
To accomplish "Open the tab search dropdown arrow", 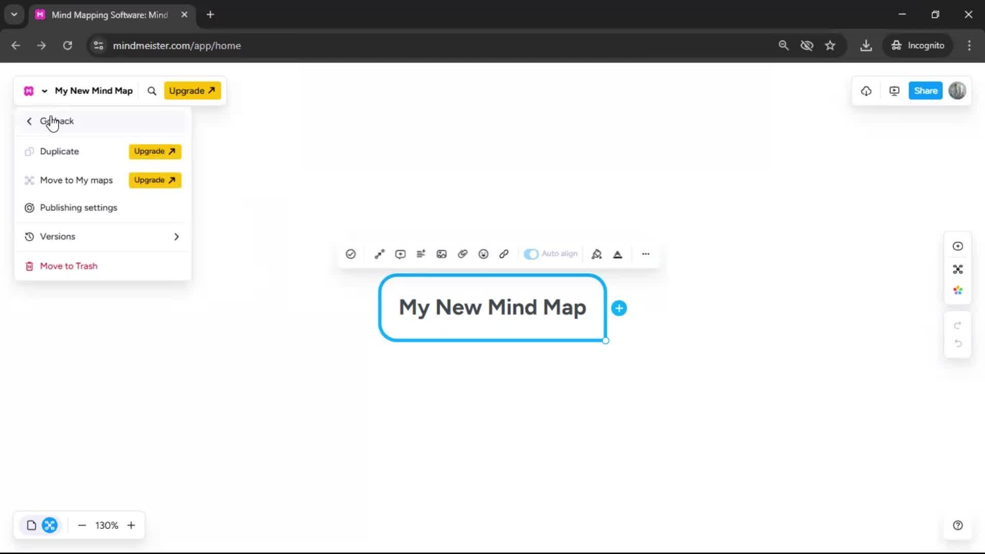I will click(14, 15).
